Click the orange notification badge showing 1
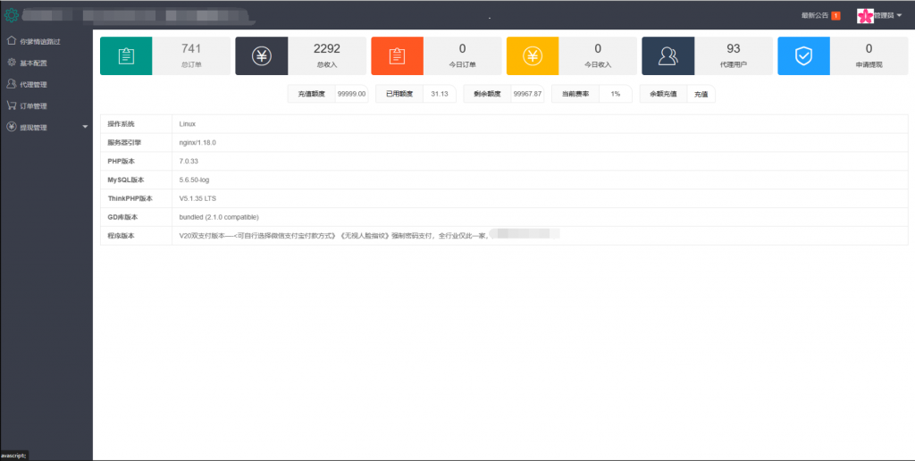Screen dimensions: 915x461 (835, 15)
